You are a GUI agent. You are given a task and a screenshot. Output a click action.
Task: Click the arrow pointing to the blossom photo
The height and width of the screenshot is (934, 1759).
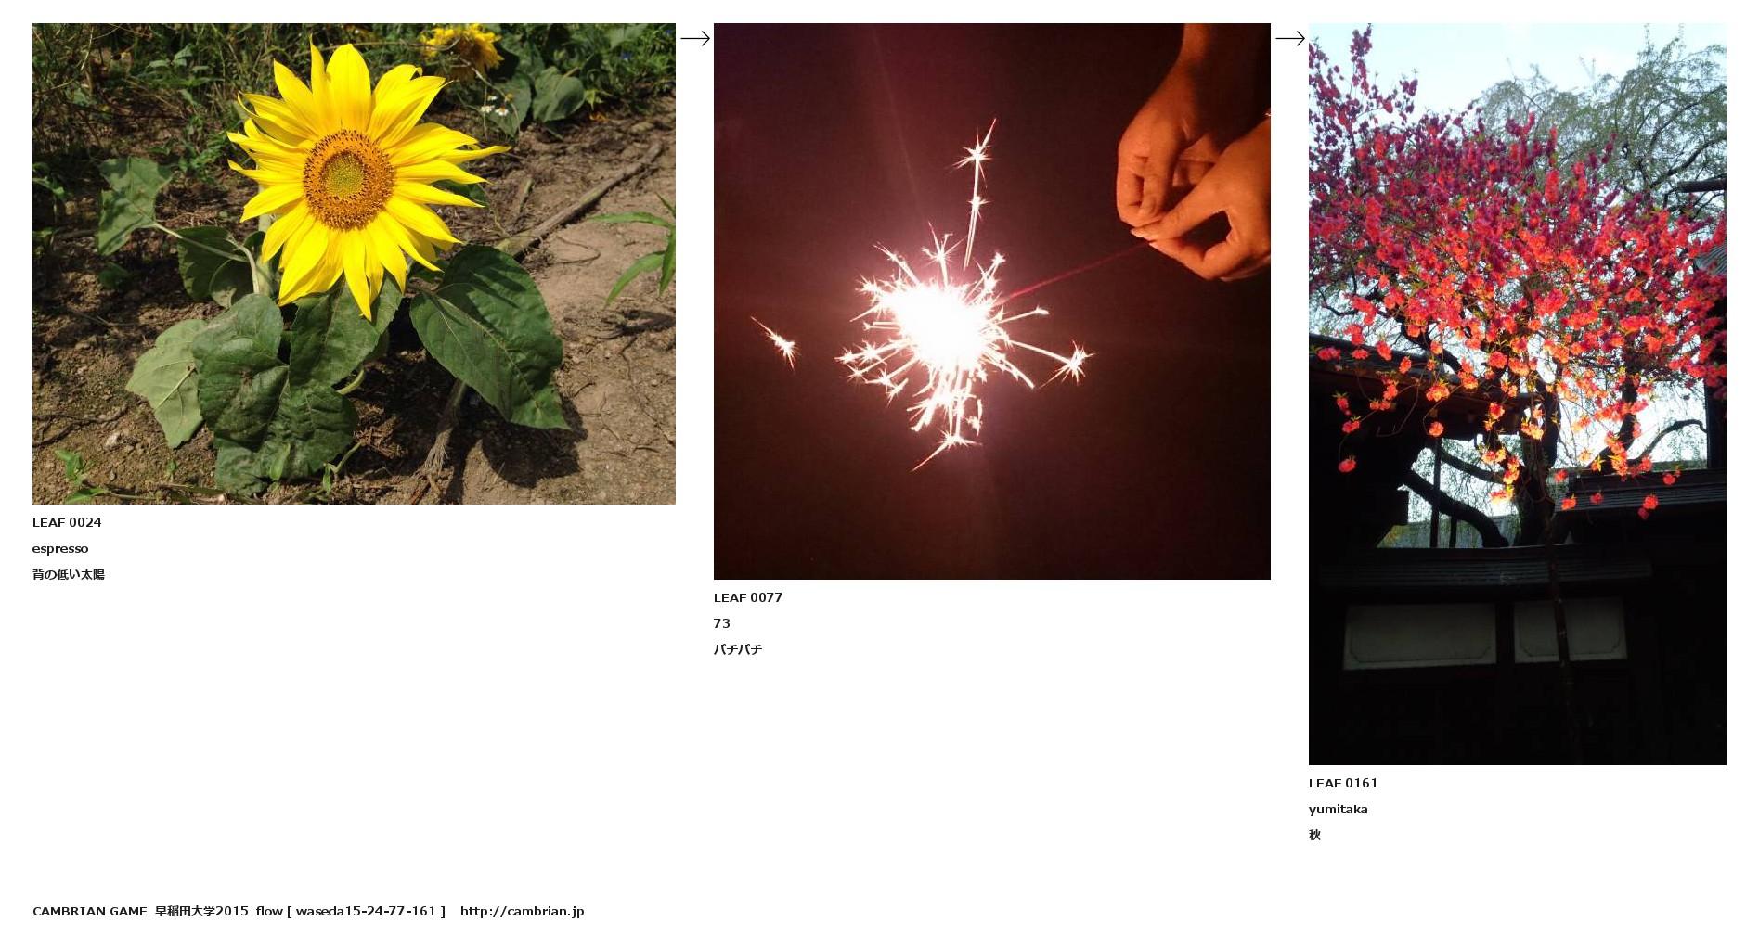click(1290, 38)
